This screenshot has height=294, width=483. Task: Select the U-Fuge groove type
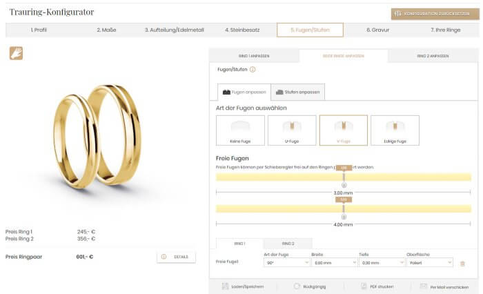tap(292, 130)
